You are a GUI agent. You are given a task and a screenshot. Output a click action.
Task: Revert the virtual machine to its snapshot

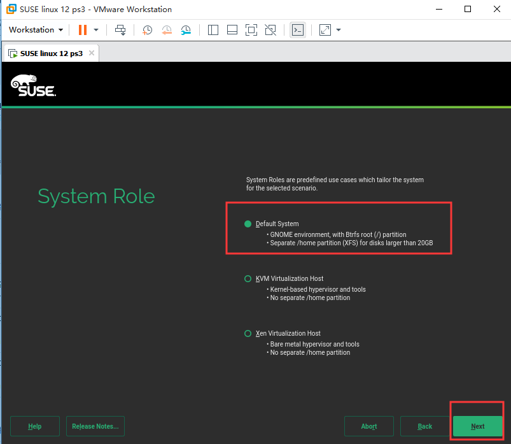166,30
